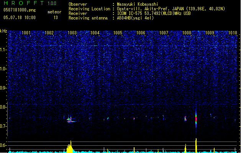
Task: Click the 'Receiver' field label
Action: pos(78,13)
